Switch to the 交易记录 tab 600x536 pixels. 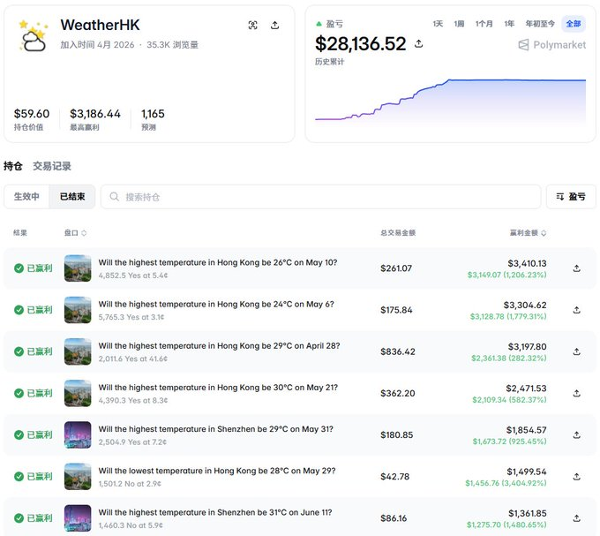click(52, 166)
